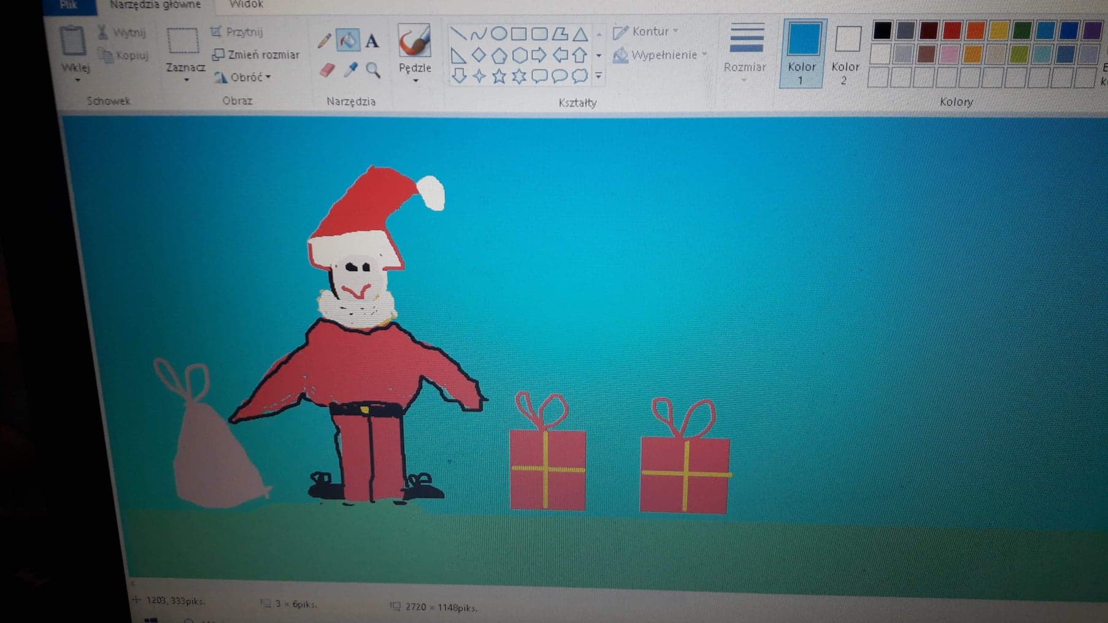The height and width of the screenshot is (623, 1108).
Task: Choose the Right triangle shape
Action: tap(458, 56)
